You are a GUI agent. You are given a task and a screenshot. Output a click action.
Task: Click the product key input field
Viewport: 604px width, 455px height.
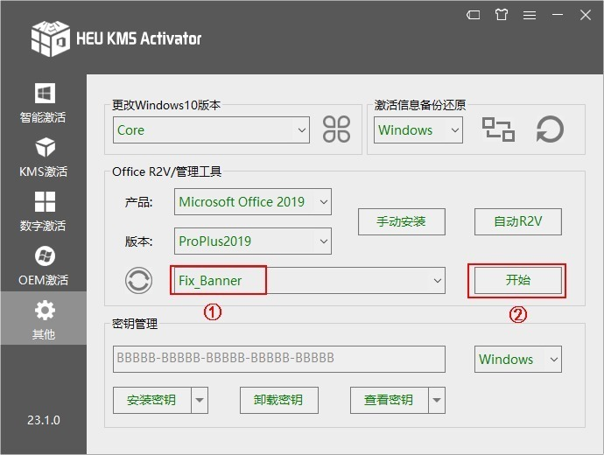point(278,359)
